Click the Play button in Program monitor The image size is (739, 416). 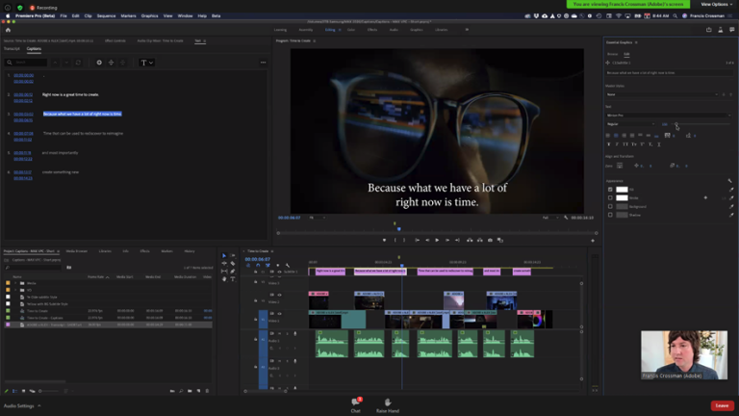tap(437, 240)
